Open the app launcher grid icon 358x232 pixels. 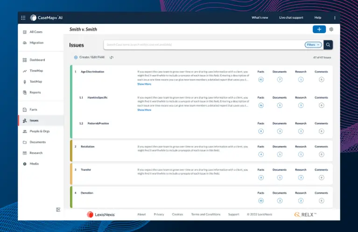pyautogui.click(x=23, y=18)
